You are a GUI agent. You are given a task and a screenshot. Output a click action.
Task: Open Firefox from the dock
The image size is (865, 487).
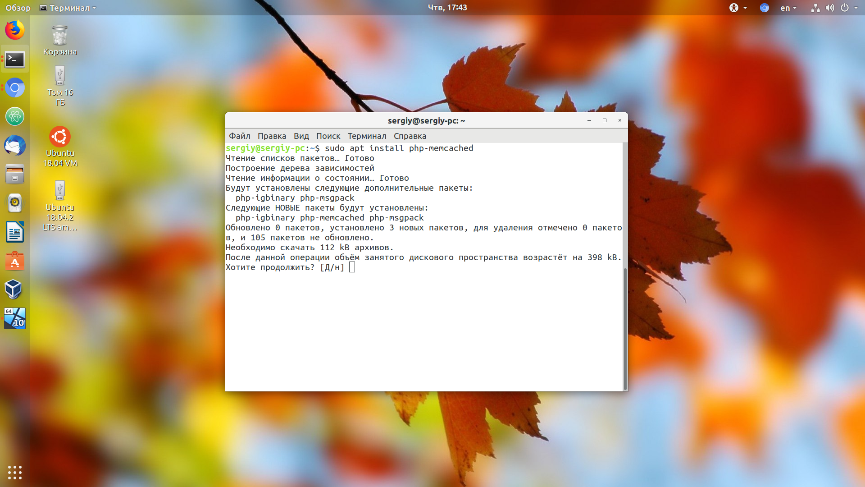(x=15, y=30)
